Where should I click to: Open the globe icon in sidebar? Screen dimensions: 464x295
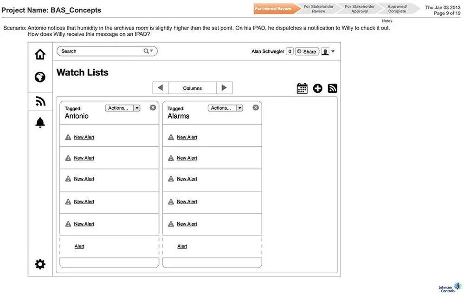40,77
